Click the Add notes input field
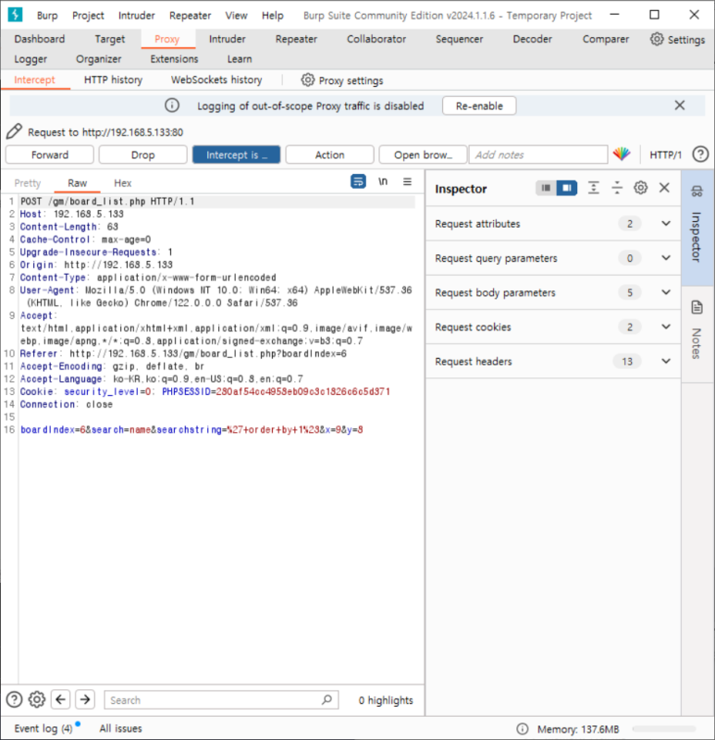Image resolution: width=715 pixels, height=740 pixels. [538, 154]
